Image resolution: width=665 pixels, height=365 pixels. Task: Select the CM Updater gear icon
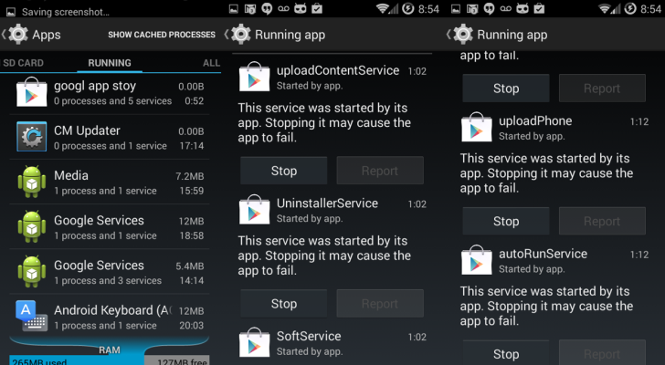click(31, 137)
